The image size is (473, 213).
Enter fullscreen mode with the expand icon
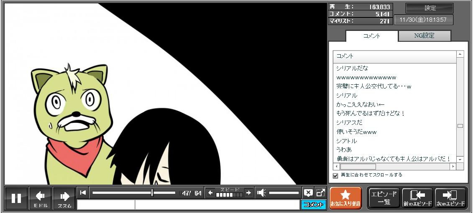[x=321, y=193]
